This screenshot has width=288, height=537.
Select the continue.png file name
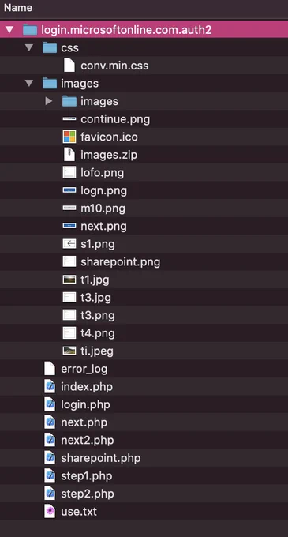[115, 119]
